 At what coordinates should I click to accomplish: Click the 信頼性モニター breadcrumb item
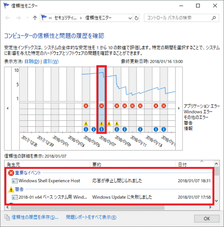pos(98,18)
